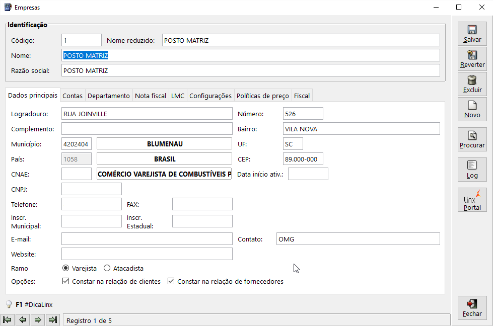Click the CNAE description box
The height and width of the screenshot is (326, 493).
165,174
